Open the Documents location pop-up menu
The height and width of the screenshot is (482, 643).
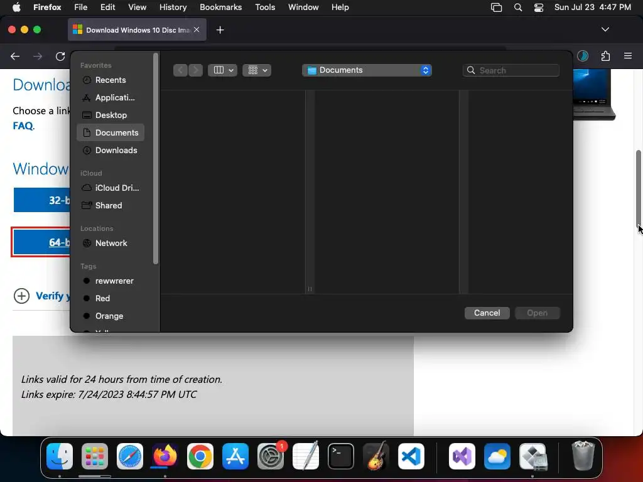367,70
